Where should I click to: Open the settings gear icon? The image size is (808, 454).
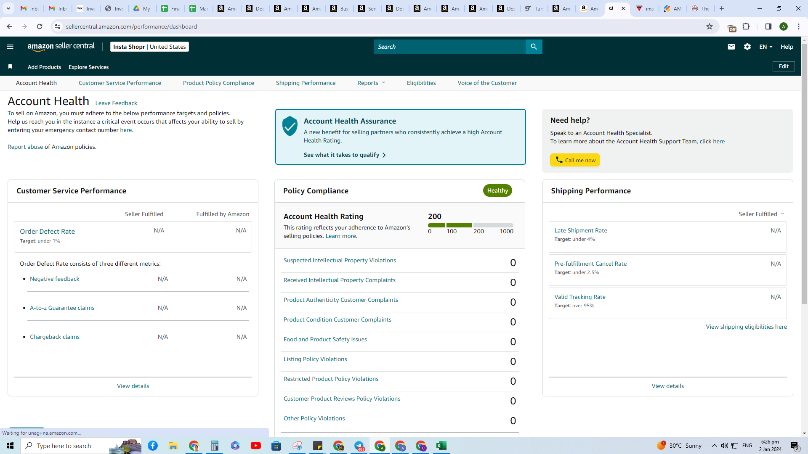click(x=747, y=47)
